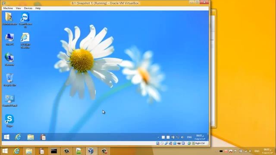Click the guest tray volume speaker icon
The width and height of the screenshot is (276, 155).
click(182, 137)
